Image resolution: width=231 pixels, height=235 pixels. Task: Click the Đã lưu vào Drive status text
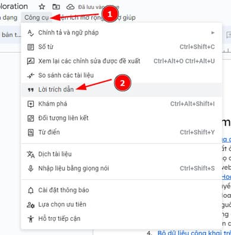click(x=99, y=7)
